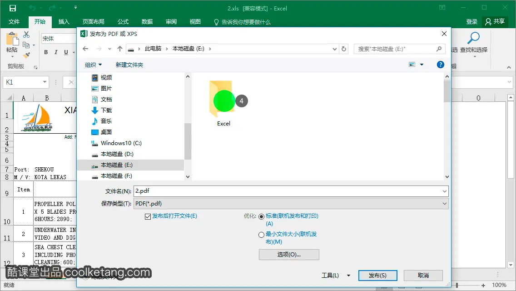The width and height of the screenshot is (516, 291).
Task: Select 音乐 in navigation pane
Action: click(106, 121)
